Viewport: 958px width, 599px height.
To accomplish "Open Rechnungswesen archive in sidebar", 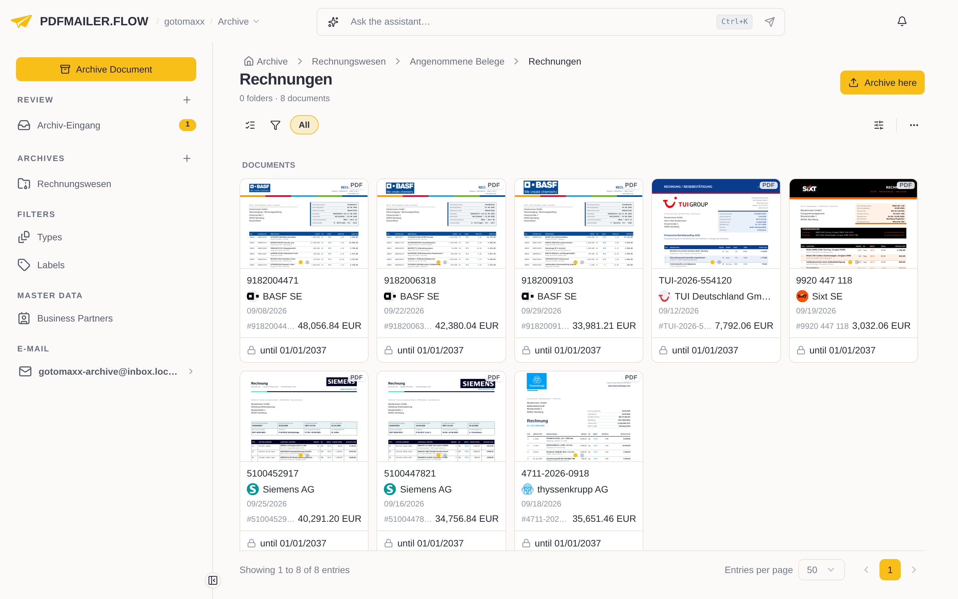I will 106,184.
